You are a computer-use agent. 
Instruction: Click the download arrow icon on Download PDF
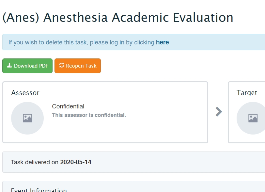9,66
